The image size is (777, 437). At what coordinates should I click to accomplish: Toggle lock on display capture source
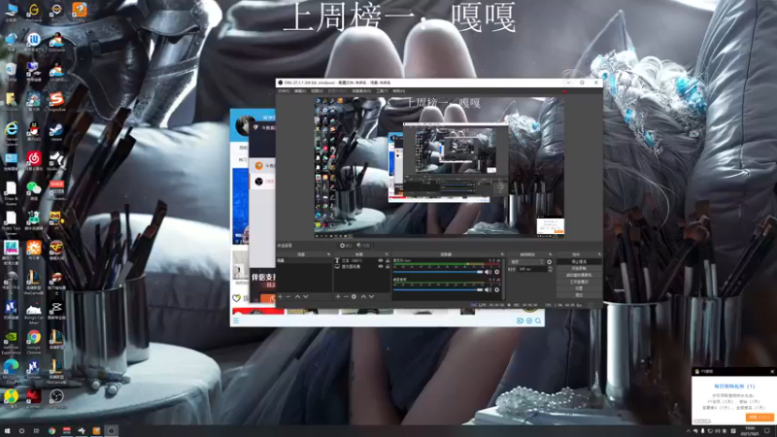(388, 266)
